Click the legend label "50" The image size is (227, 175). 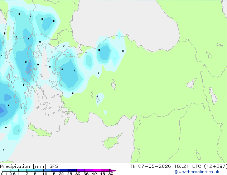pyautogui.click(x=111, y=174)
